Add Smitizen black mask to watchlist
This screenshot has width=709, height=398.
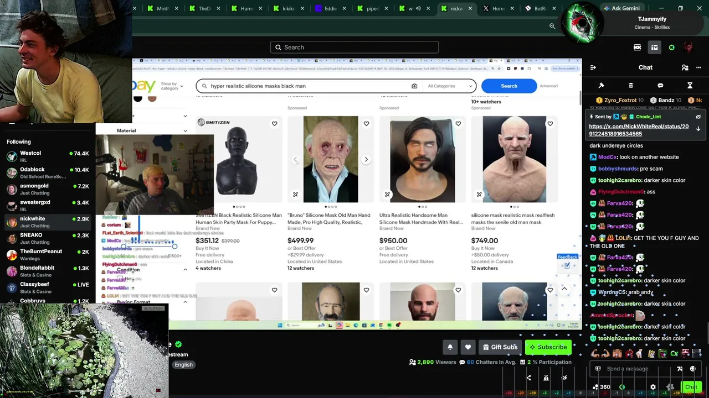(x=274, y=124)
